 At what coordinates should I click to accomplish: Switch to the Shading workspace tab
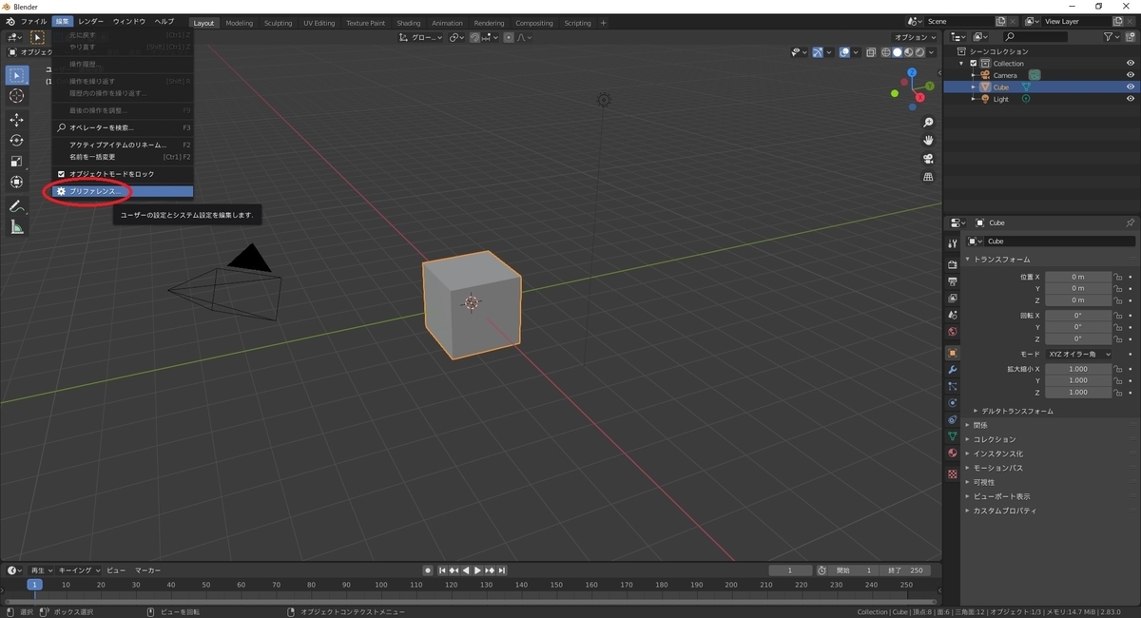409,23
